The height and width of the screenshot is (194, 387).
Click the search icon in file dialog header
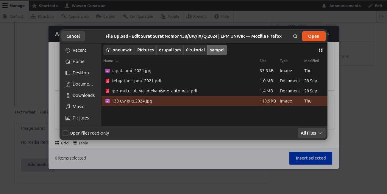[295, 36]
